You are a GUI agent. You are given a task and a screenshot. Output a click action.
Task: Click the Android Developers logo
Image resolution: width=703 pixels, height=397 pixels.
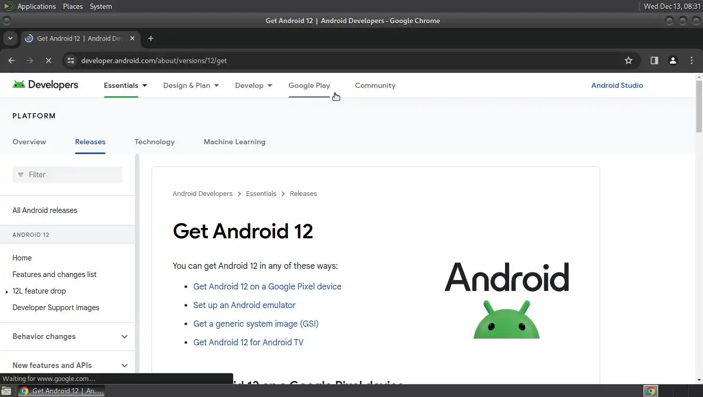click(45, 85)
